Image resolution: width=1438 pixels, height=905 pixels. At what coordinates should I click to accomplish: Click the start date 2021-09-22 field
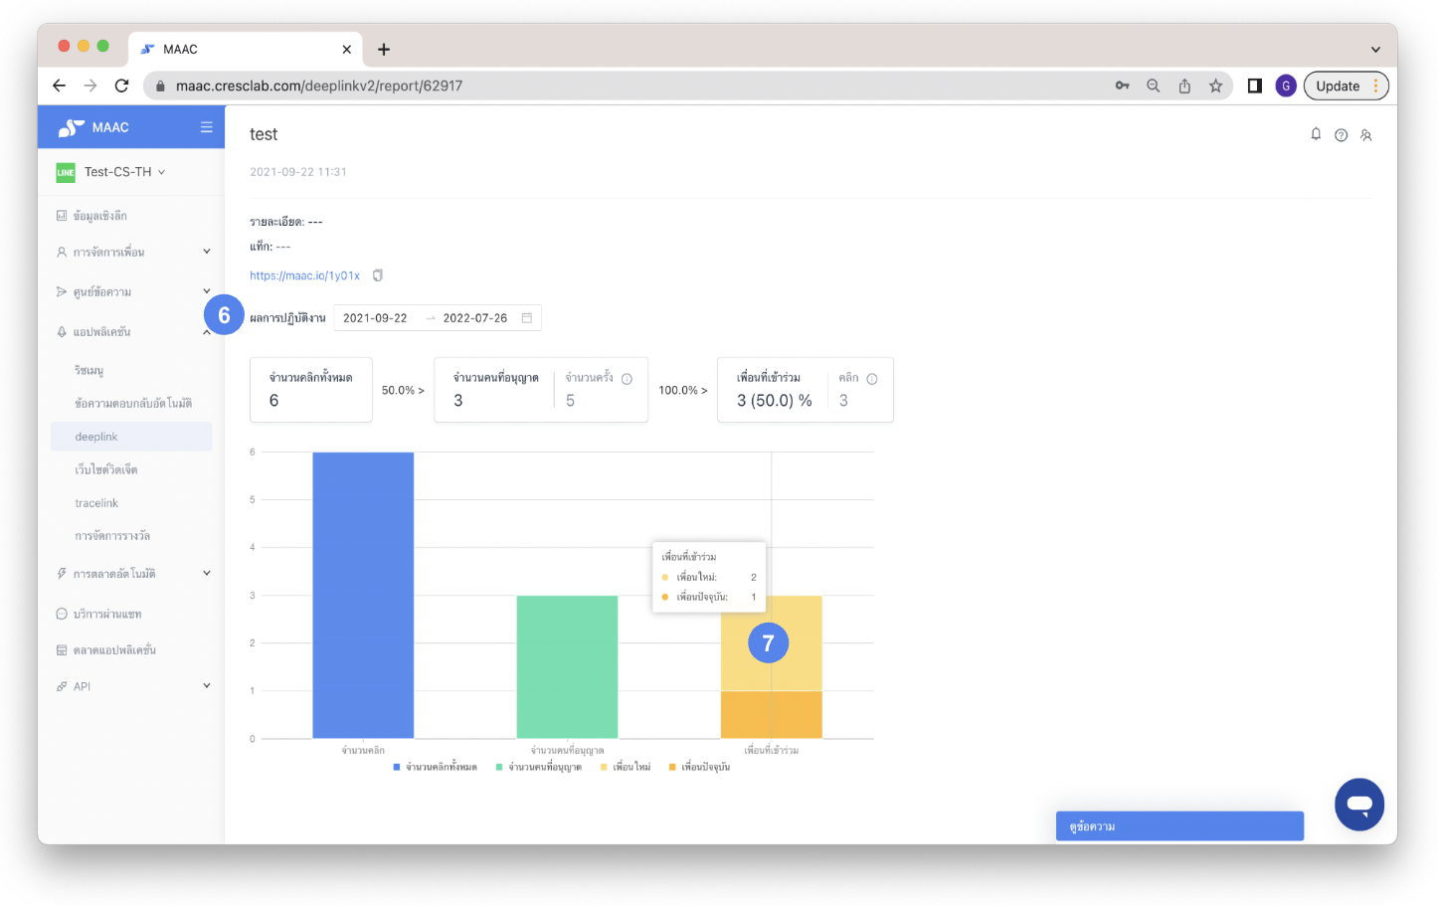[375, 318]
